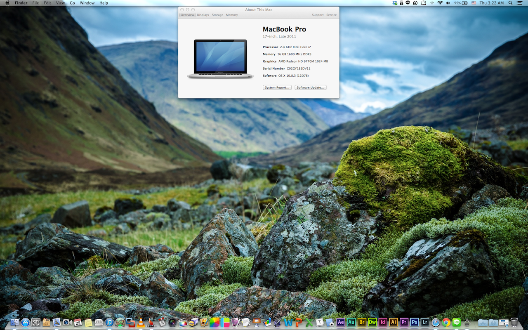Click the System Report button
This screenshot has height=330, width=528.
(x=277, y=87)
